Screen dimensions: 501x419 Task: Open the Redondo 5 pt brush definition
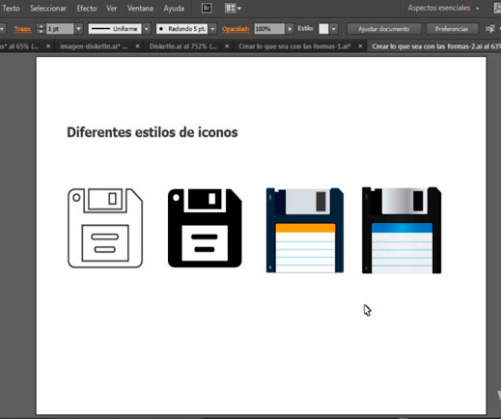(182, 29)
